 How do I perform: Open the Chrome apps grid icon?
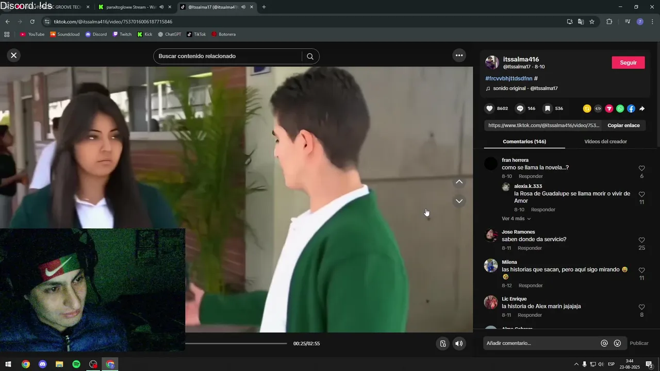(x=7, y=34)
